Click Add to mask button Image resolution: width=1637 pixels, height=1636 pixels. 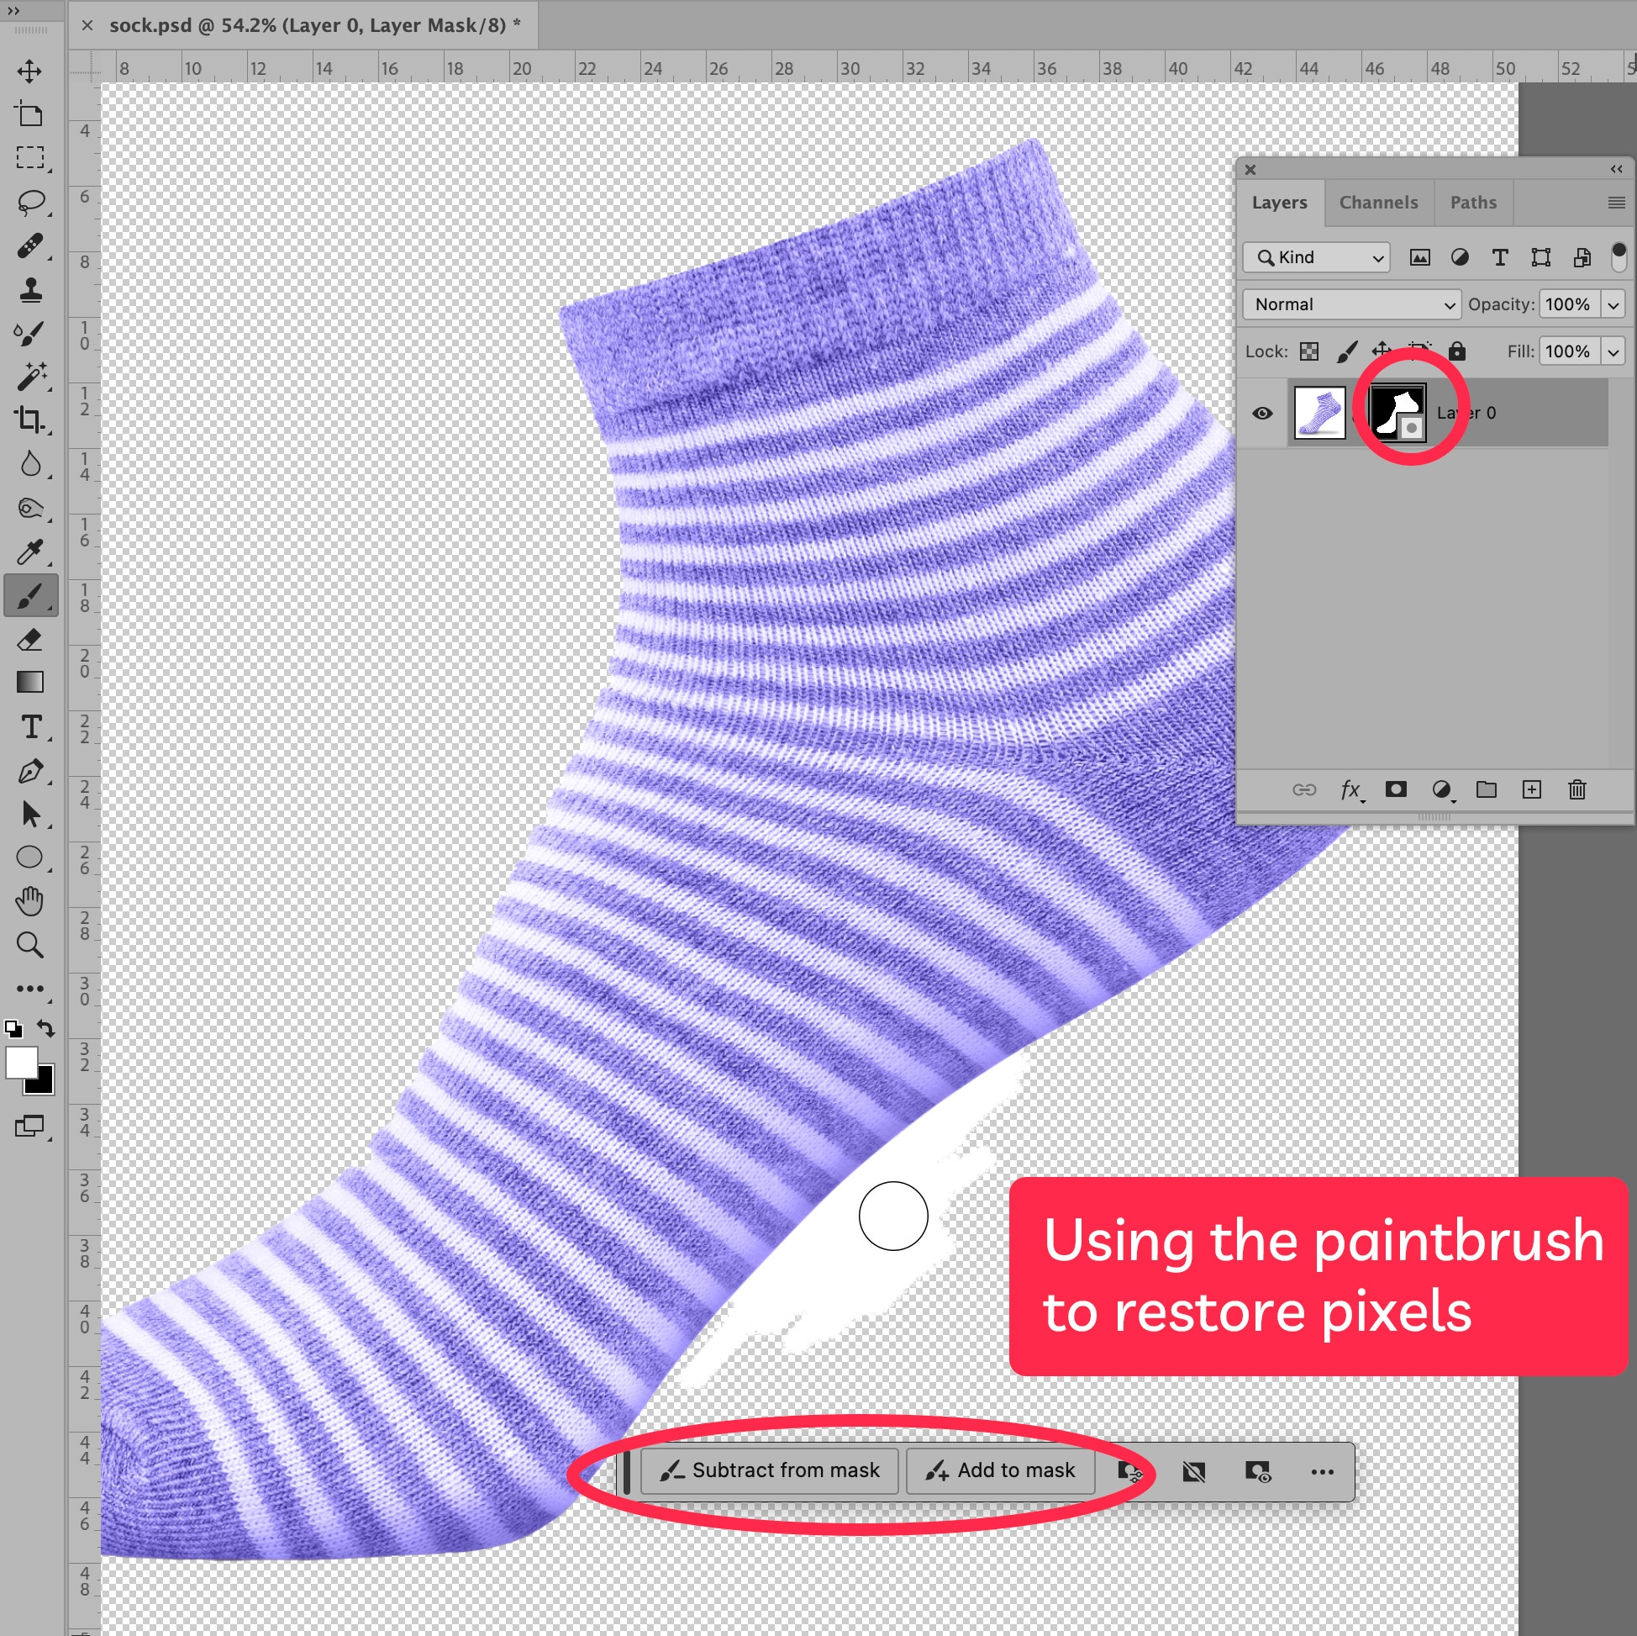(x=1000, y=1470)
